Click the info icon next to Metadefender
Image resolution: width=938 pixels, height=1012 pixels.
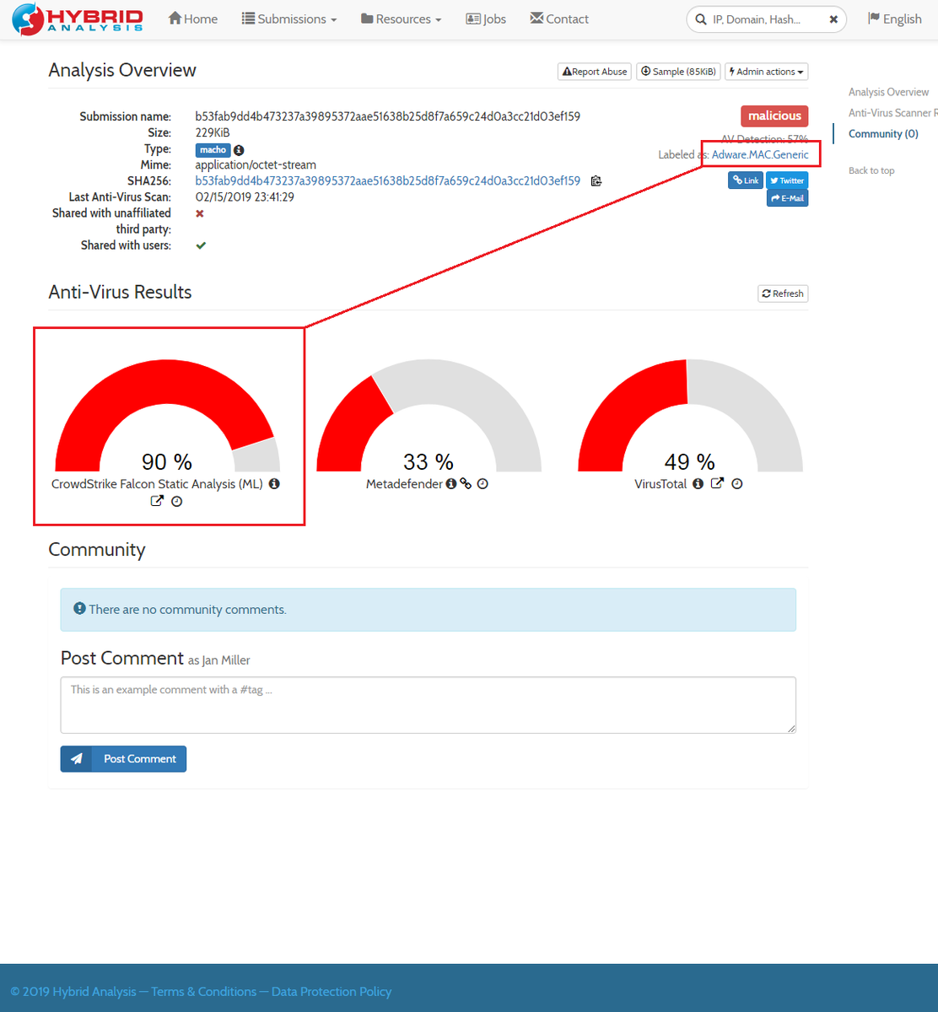pos(451,484)
